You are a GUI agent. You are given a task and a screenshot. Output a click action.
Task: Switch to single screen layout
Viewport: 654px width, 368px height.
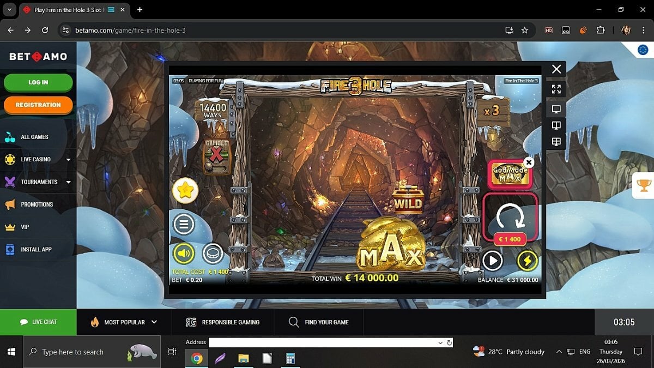556,109
